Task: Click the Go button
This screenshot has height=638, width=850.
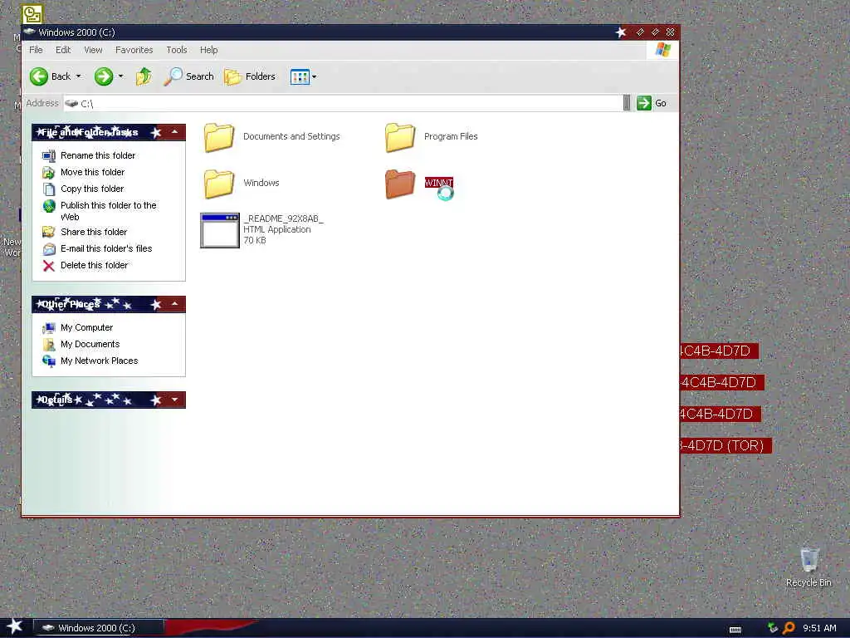Action: pos(652,103)
